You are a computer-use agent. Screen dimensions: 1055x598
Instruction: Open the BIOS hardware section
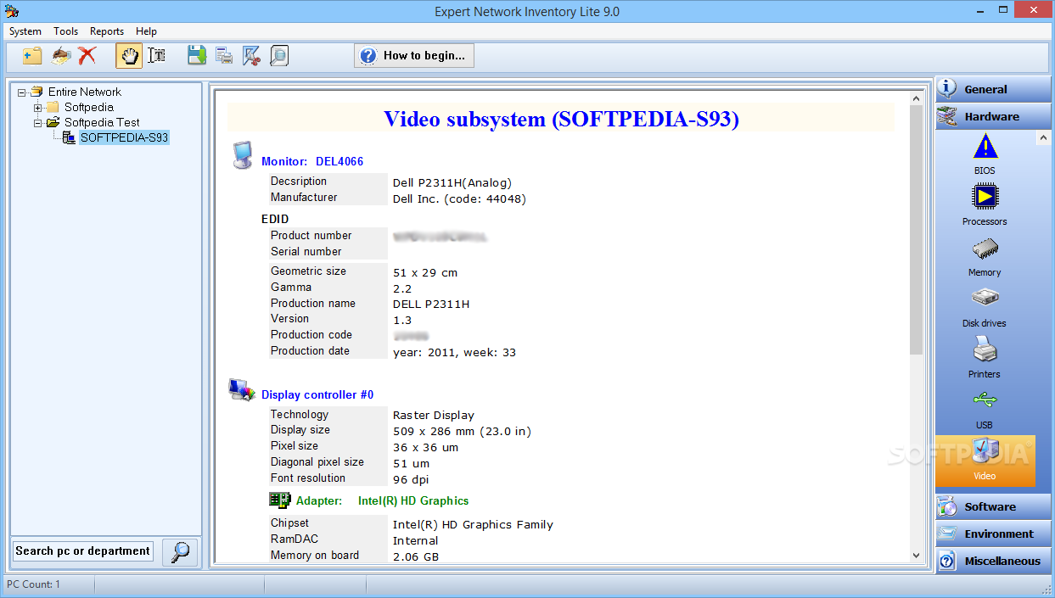(x=985, y=154)
